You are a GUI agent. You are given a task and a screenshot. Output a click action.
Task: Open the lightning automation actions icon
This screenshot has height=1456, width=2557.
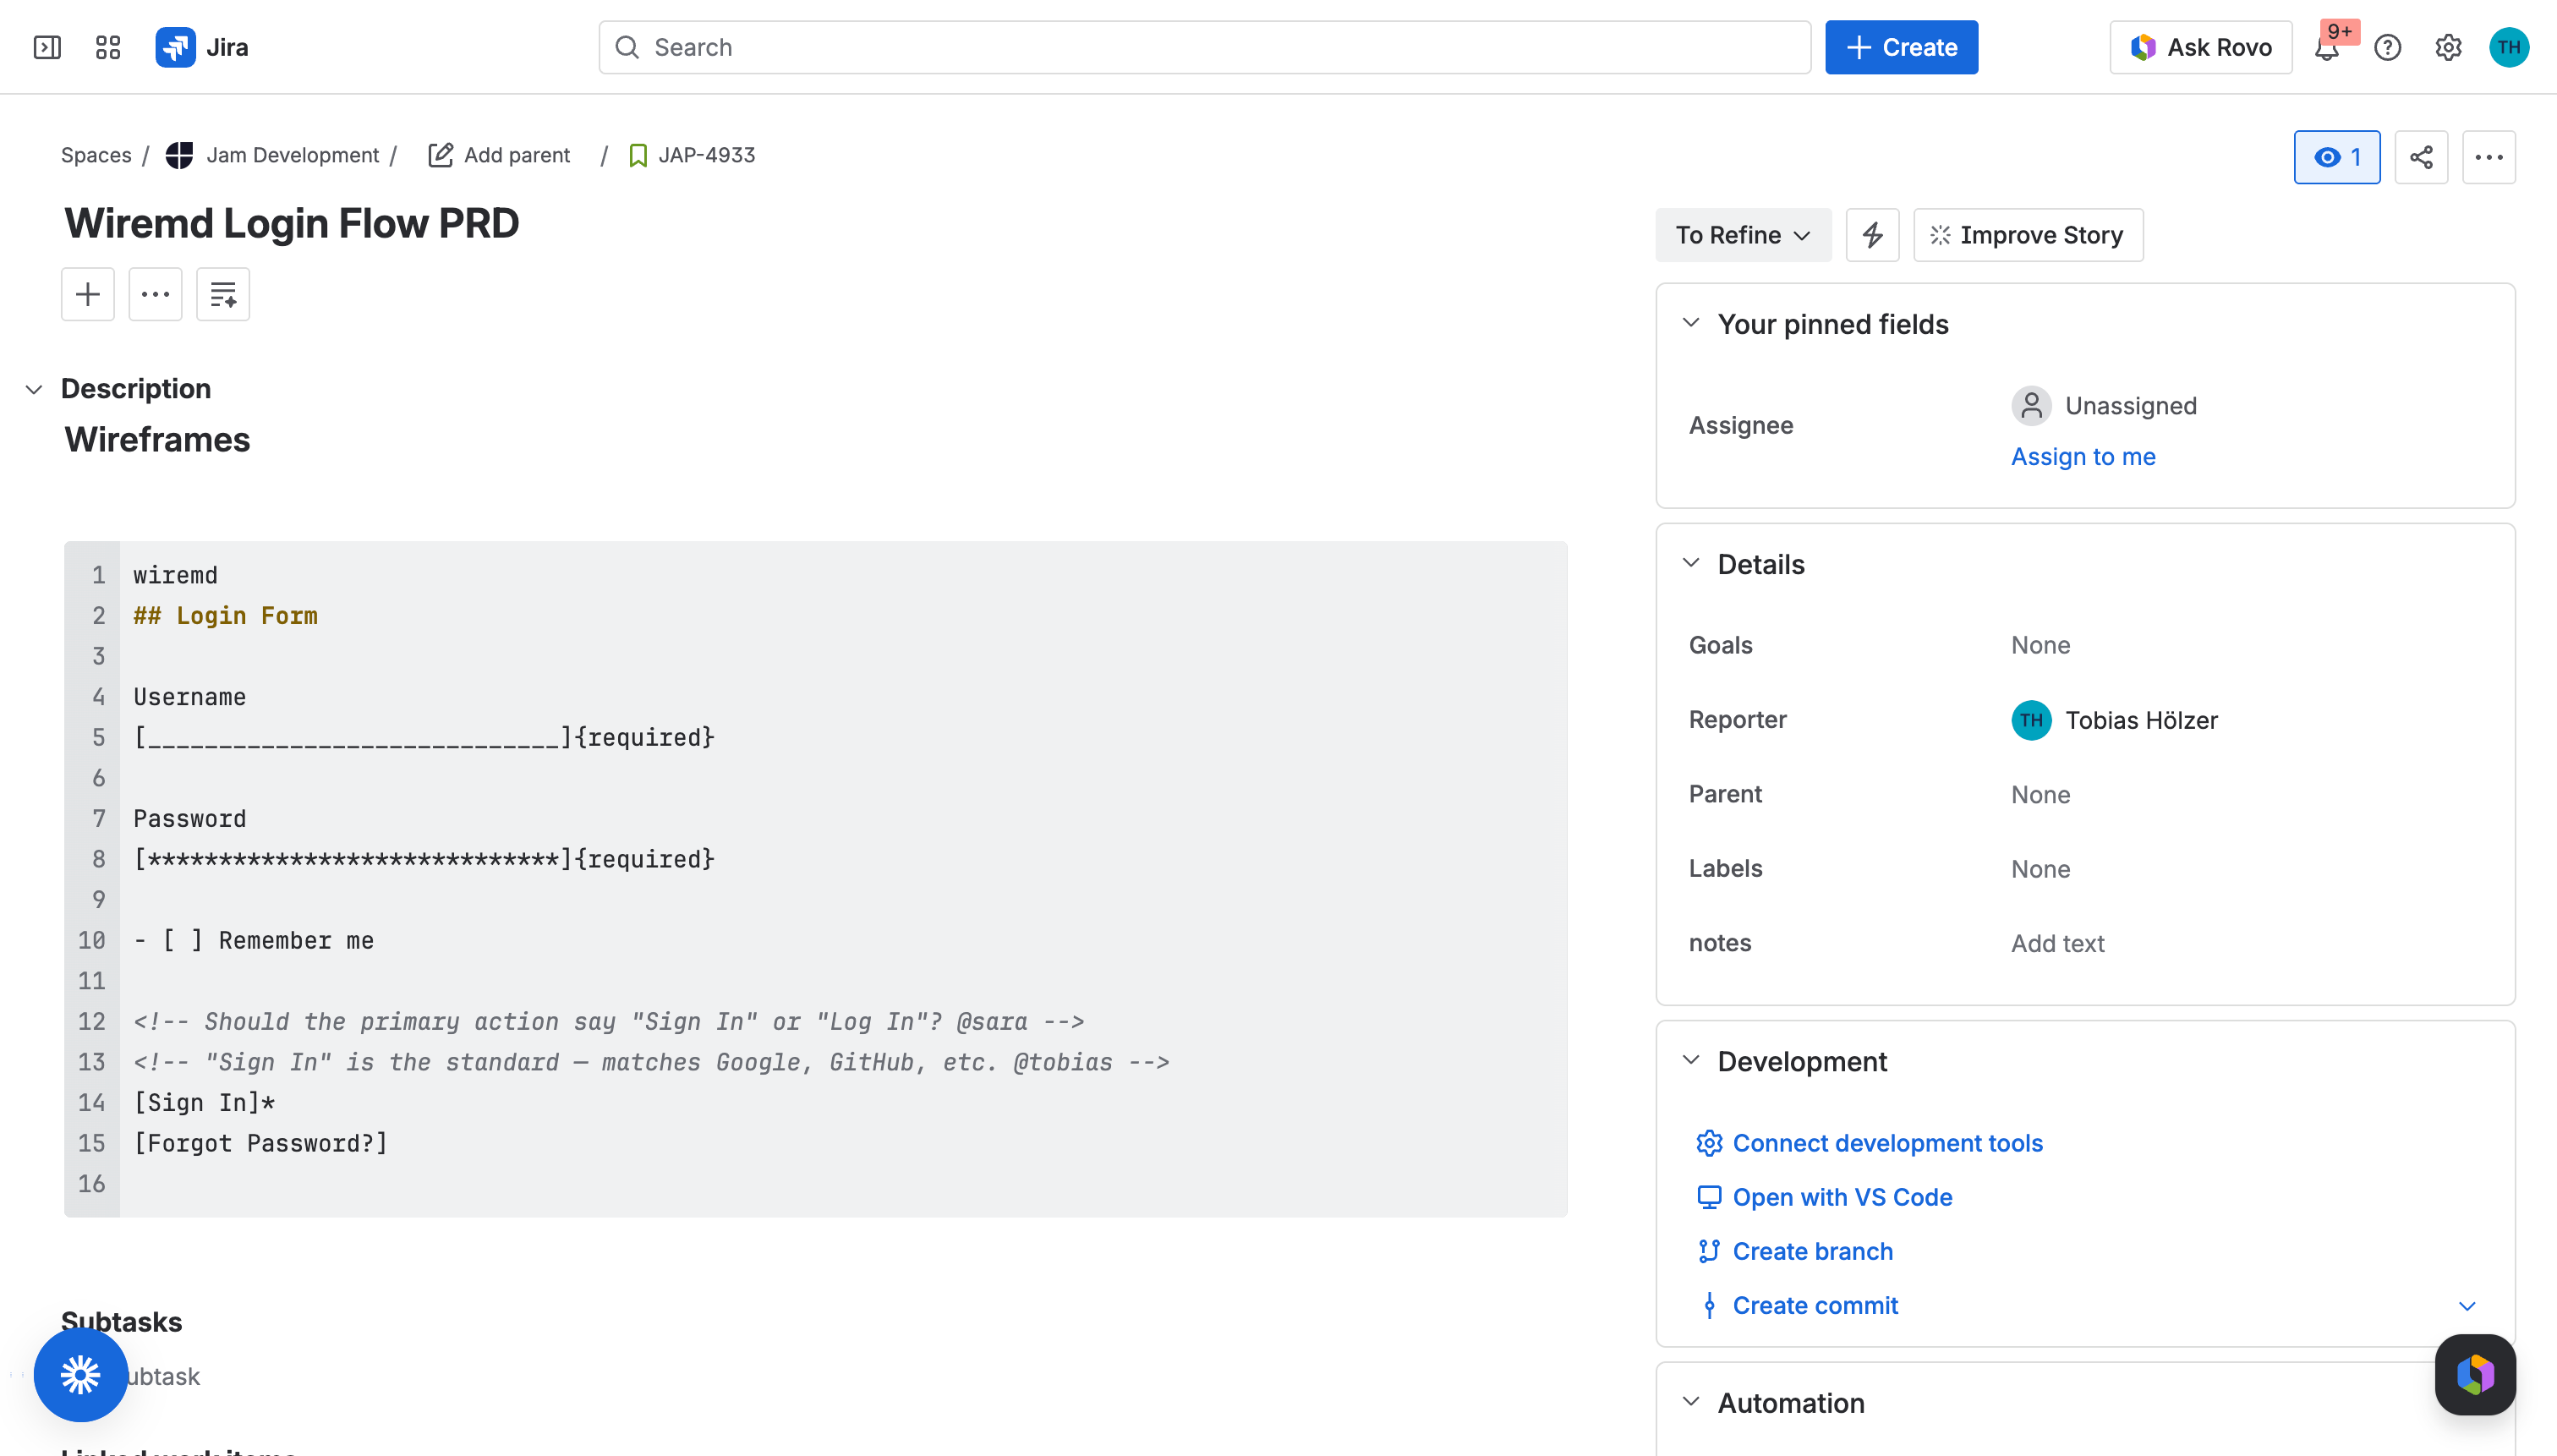(x=1872, y=235)
